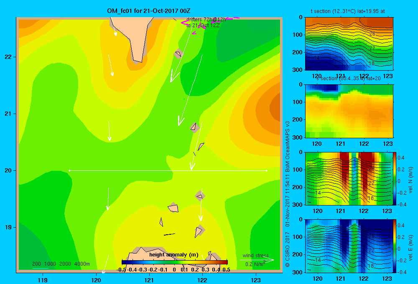Click the 'drifters 72h@12h' label
This screenshot has height=284, width=418.
(206, 20)
